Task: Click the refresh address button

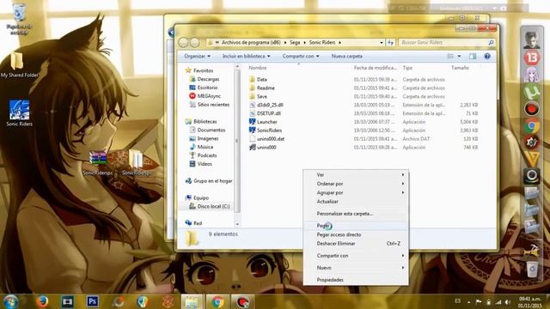Action: [390, 42]
